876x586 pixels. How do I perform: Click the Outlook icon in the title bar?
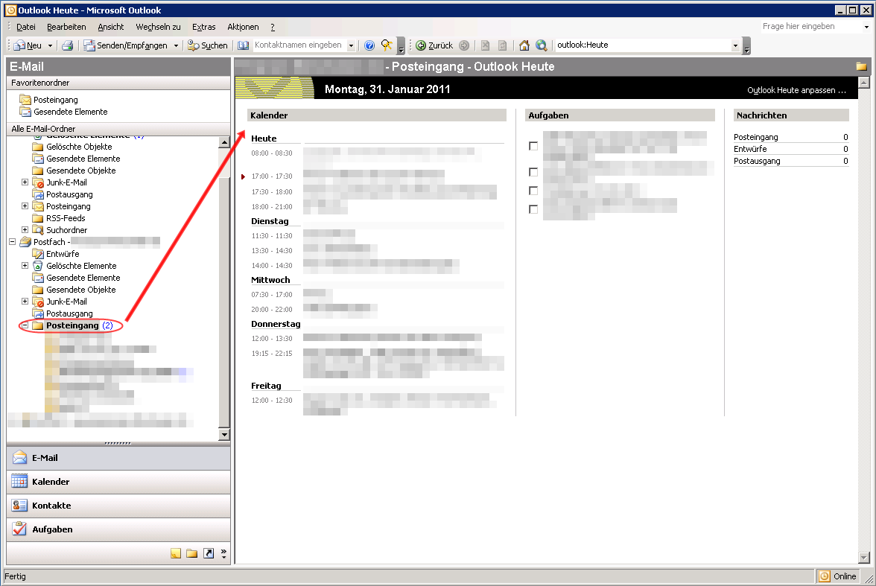pos(10,10)
